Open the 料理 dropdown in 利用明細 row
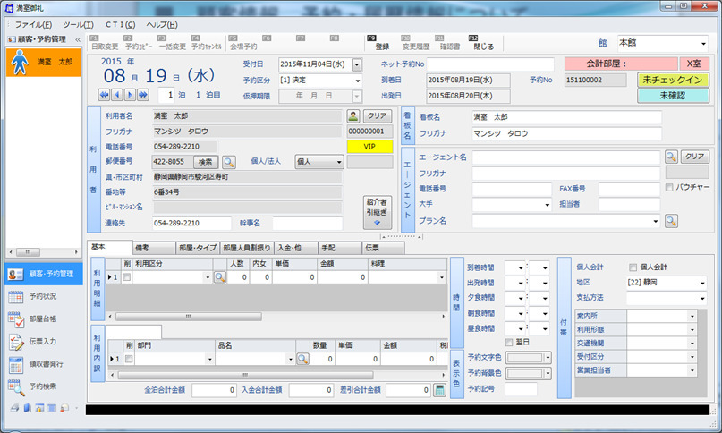 click(442, 277)
